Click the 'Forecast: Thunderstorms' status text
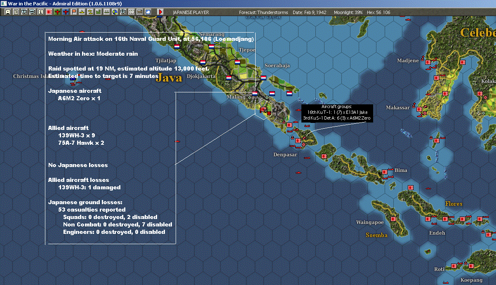 [263, 12]
